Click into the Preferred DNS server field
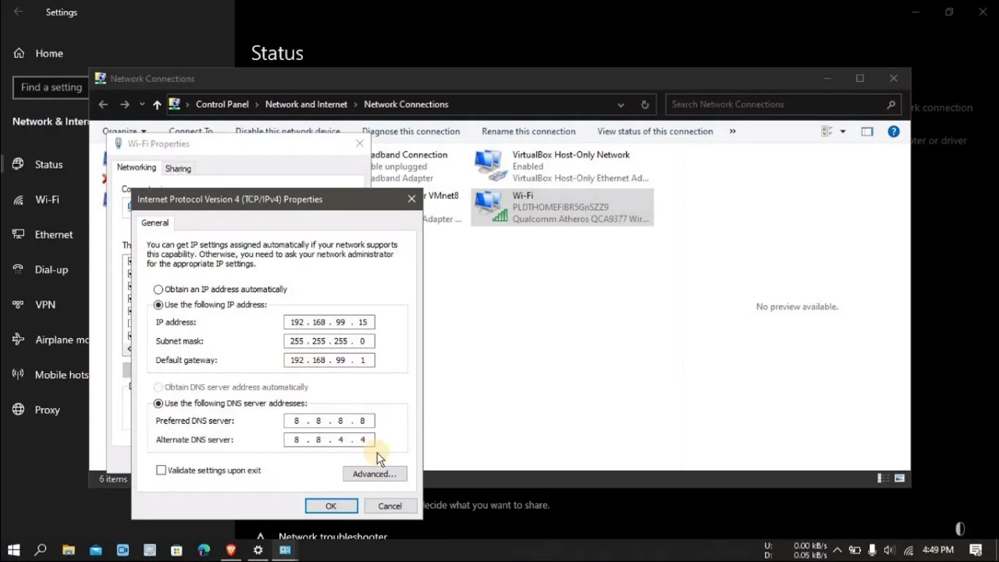 (329, 421)
